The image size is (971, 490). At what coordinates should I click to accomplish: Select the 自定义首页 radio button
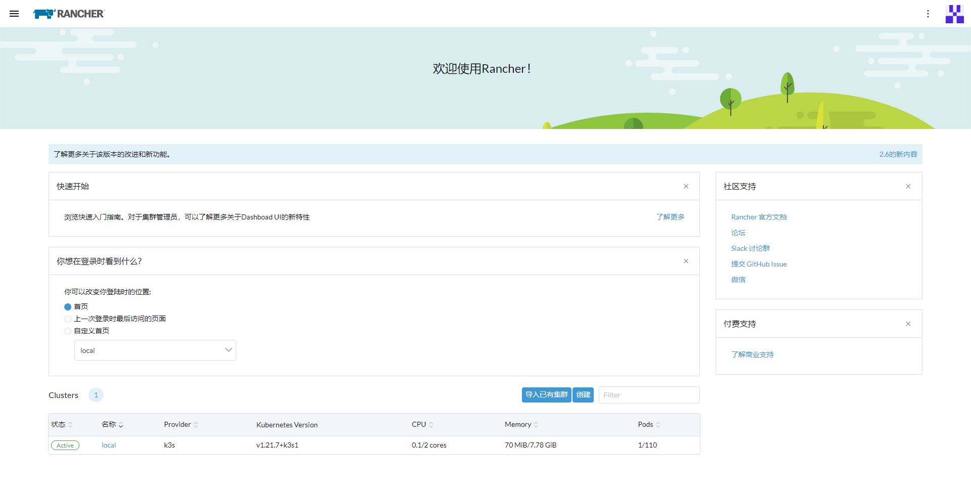click(x=68, y=331)
